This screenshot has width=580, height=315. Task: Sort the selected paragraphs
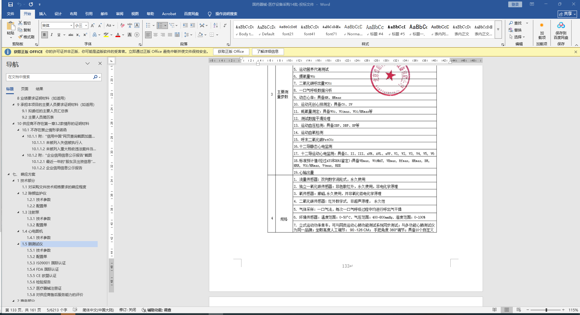216,25
